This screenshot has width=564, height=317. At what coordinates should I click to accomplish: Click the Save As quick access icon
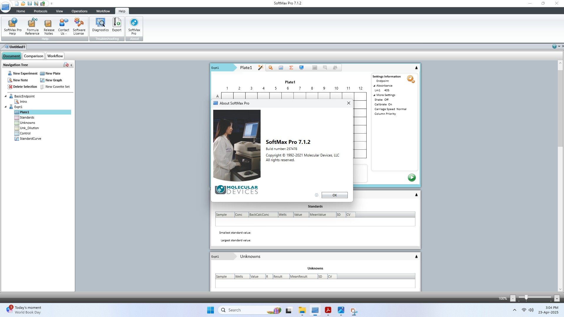[x=36, y=4]
